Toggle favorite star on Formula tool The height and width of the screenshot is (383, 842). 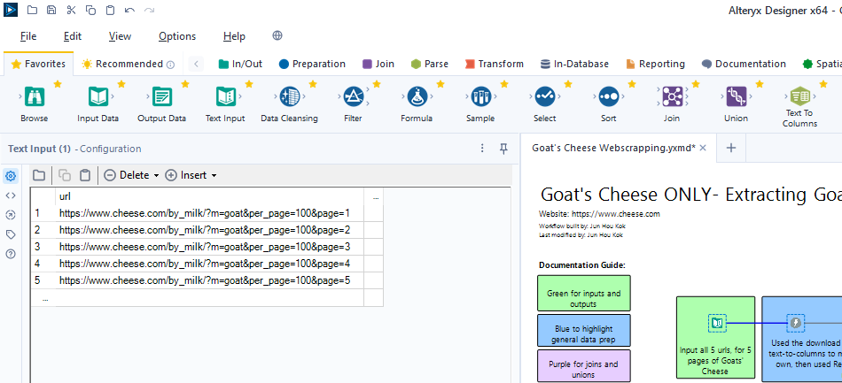tap(440, 84)
